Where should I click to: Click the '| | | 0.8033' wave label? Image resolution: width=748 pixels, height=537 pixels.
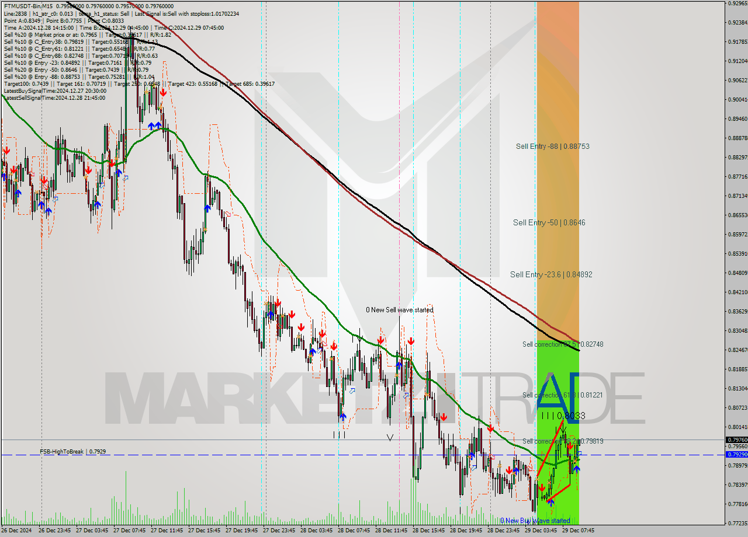(x=563, y=416)
